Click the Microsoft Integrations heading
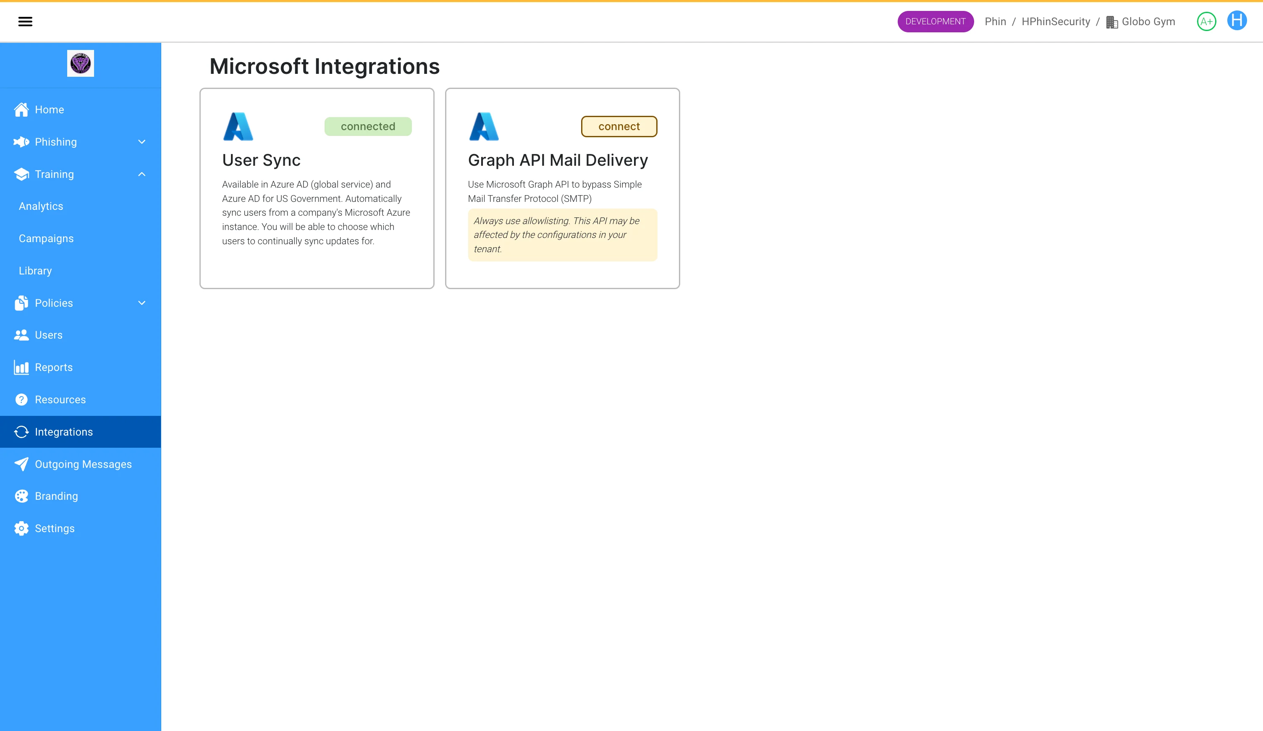Image resolution: width=1263 pixels, height=731 pixels. point(324,67)
